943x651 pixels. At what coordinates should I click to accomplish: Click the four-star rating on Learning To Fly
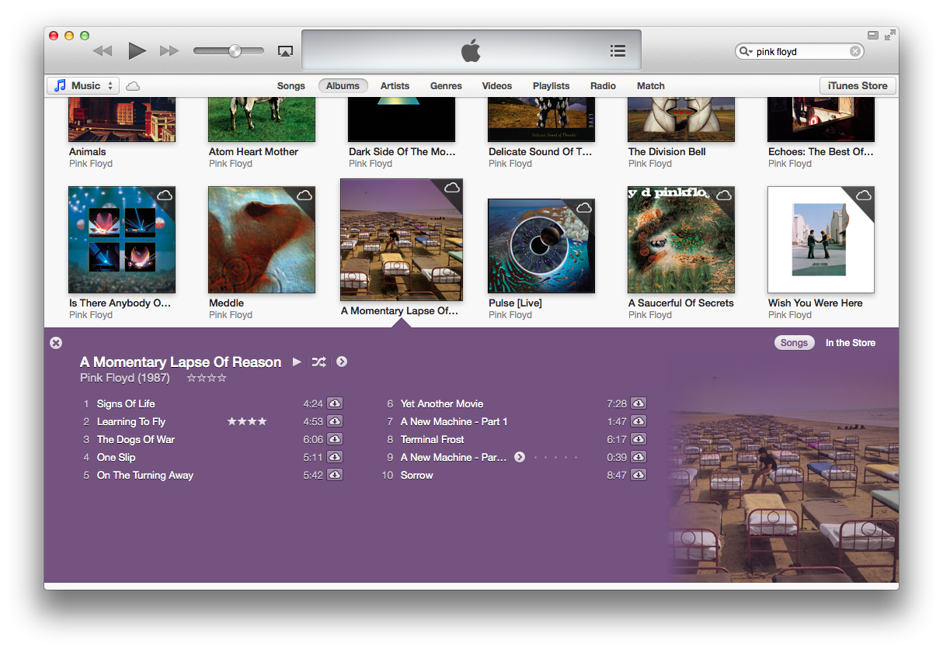247,421
